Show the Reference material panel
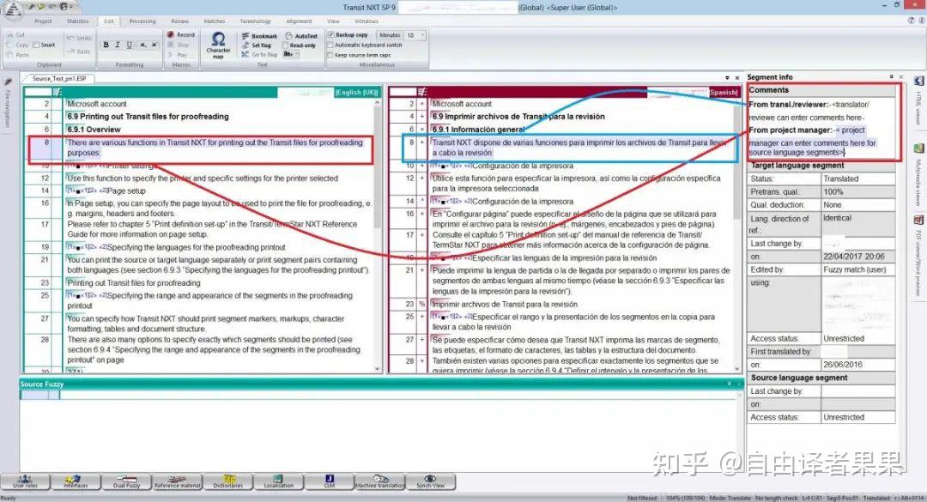The height and width of the screenshot is (502, 927). pos(177,482)
